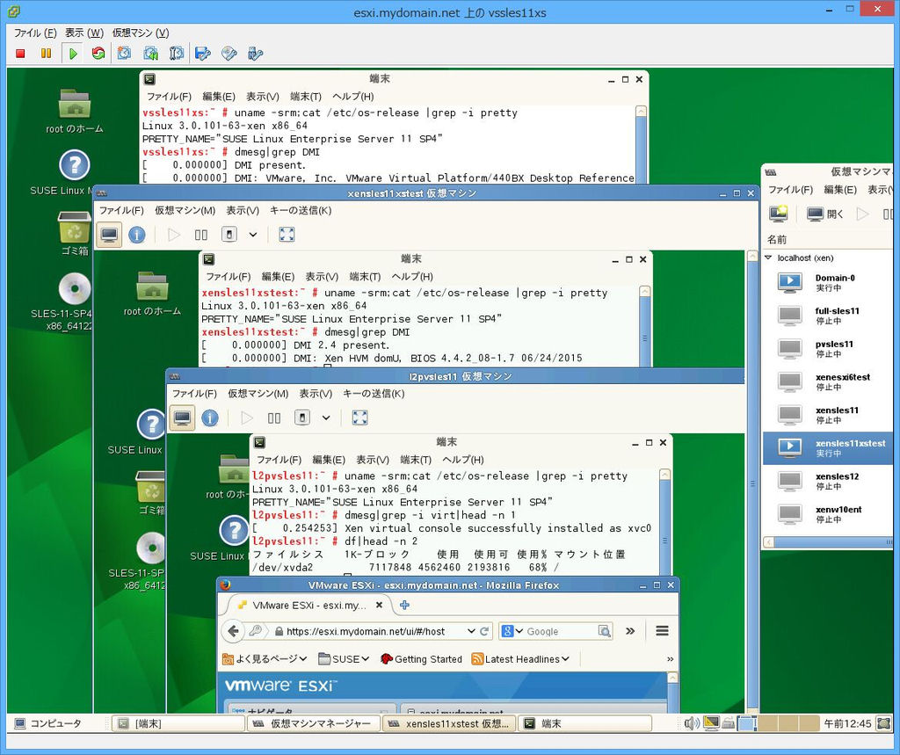Click power icon in l2pvsles11 window toolbar

(x=302, y=418)
